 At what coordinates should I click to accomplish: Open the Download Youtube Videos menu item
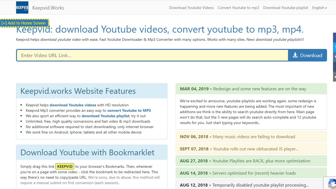pyautogui.click(x=191, y=8)
